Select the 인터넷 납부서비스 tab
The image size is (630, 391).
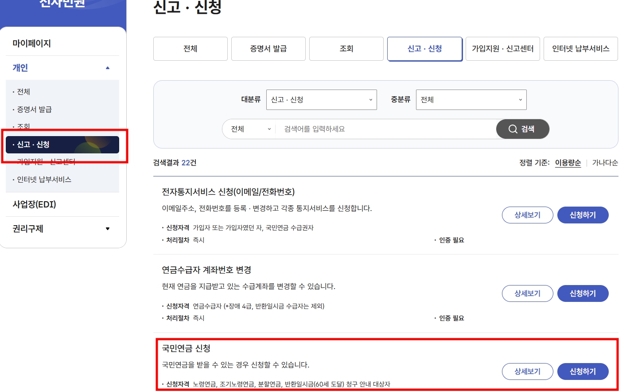(x=581, y=49)
